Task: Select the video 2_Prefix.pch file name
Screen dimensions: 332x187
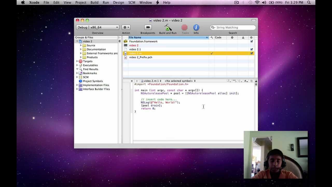Action: click(x=141, y=57)
